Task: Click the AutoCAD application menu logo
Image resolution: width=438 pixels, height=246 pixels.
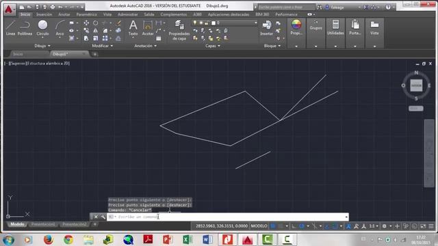Action: tap(9, 9)
